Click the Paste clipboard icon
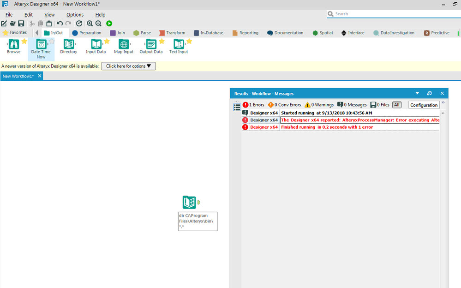The width and height of the screenshot is (461, 288). [x=49, y=24]
